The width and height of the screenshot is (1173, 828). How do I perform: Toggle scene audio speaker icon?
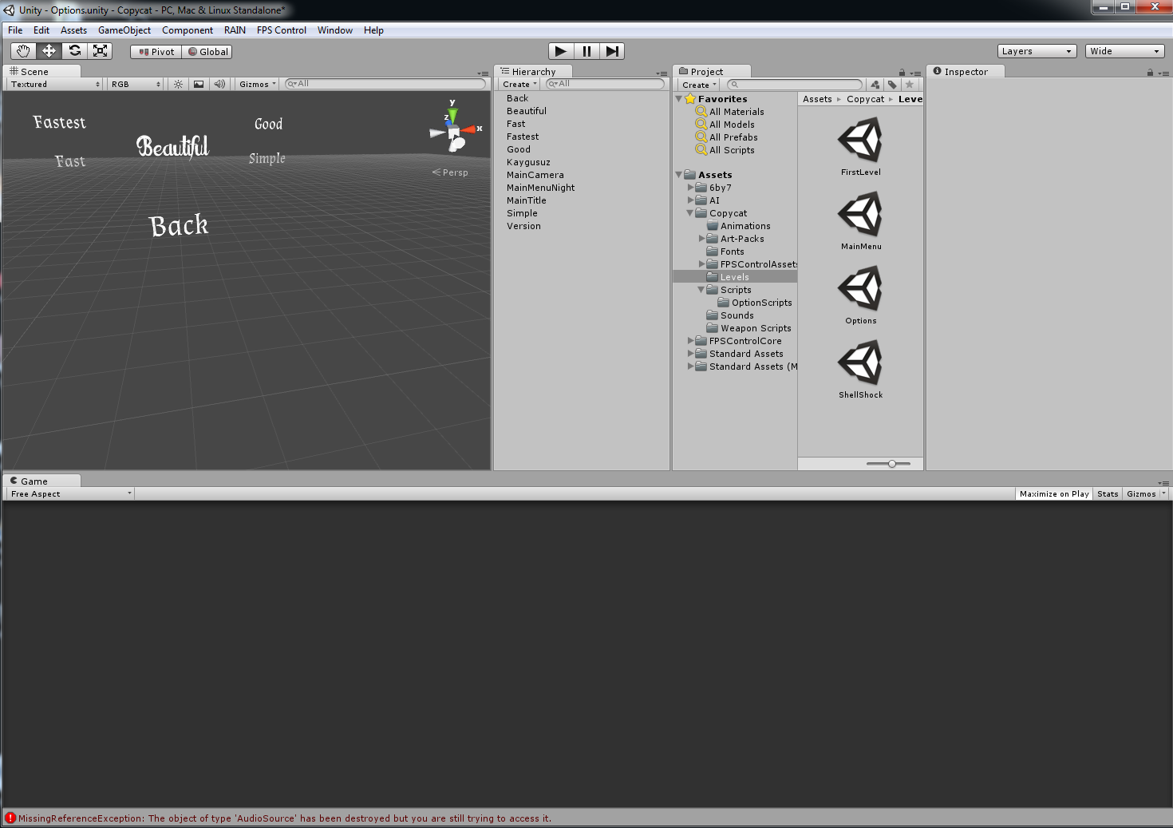219,84
